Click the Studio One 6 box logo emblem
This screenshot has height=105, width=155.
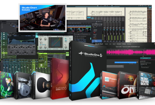(x=81, y=53)
